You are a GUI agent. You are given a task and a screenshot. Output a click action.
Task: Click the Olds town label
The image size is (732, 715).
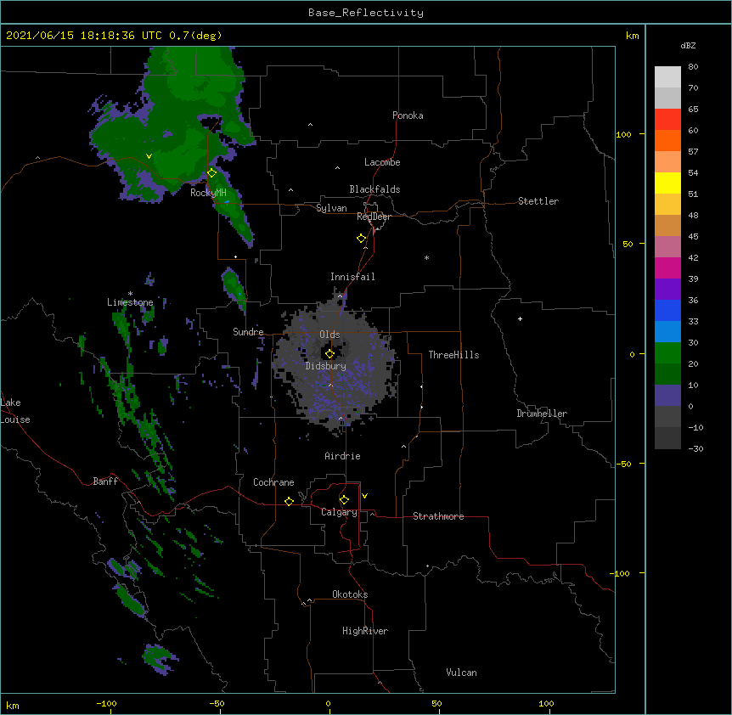[x=329, y=335]
